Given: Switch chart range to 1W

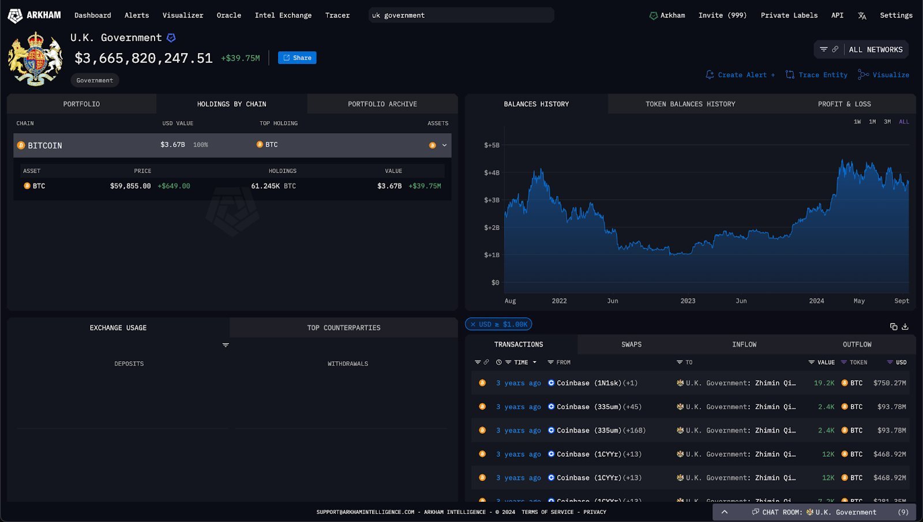Looking at the screenshot, I should (856, 122).
